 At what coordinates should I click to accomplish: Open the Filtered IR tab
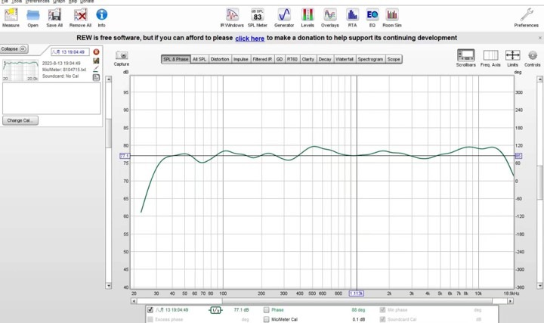(262, 60)
